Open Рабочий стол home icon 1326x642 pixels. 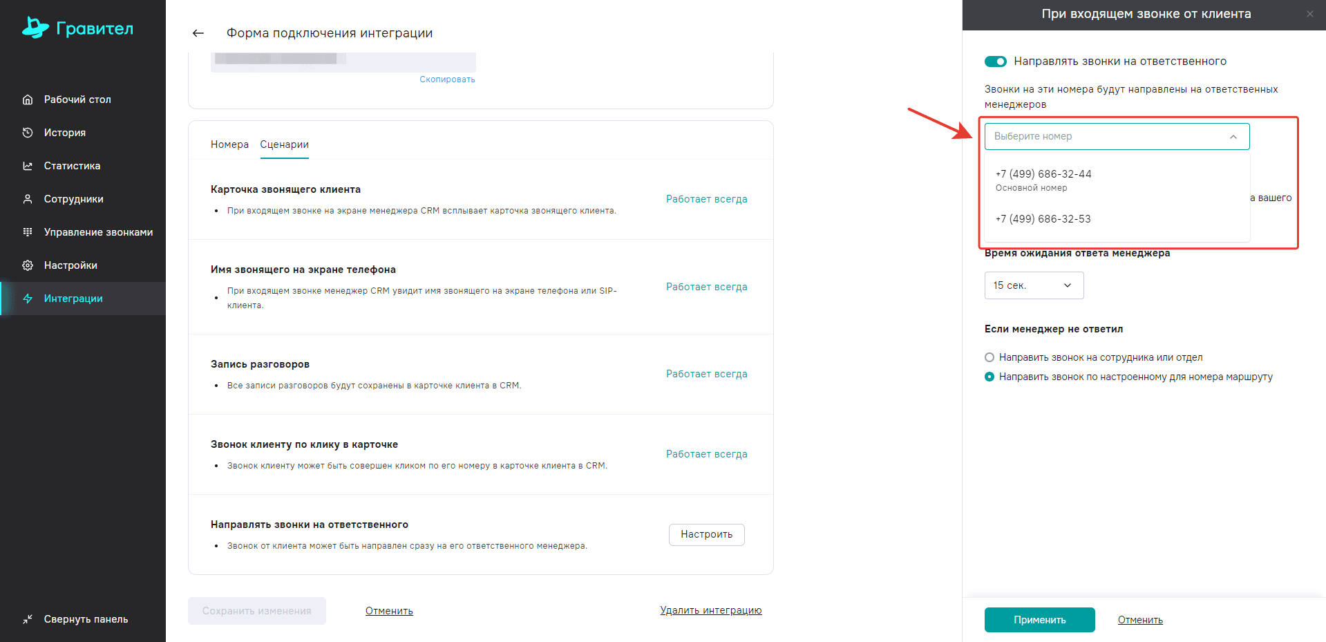28,100
